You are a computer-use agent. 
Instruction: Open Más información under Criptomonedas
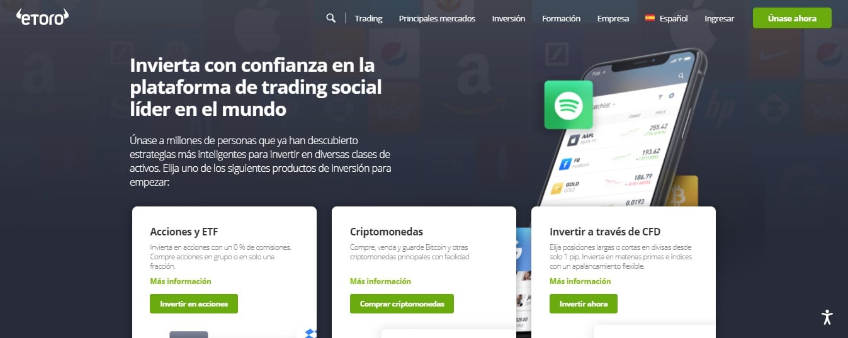point(380,281)
